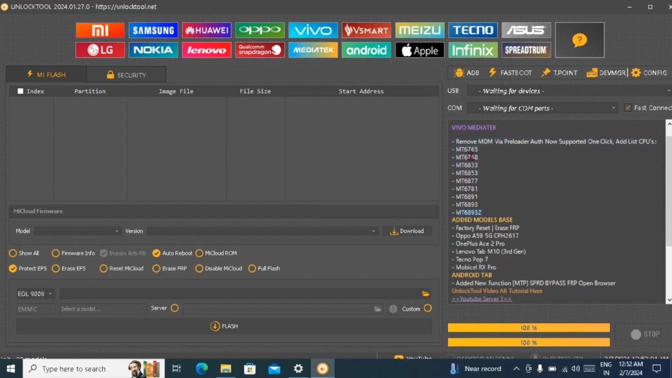This screenshot has width=672, height=378.
Task: Select the Lenovo brand icon
Action: 206,50
